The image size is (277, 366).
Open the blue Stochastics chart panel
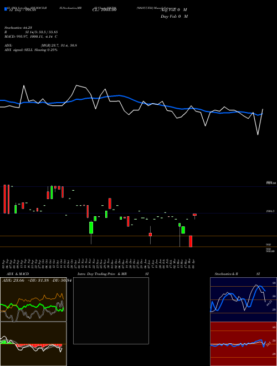tap(243, 299)
